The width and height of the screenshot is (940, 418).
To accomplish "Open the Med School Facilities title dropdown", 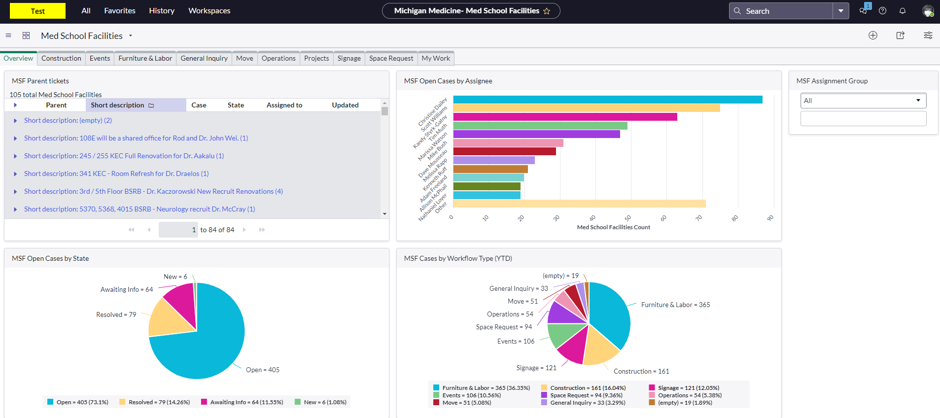I will [131, 35].
